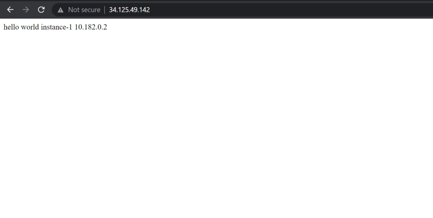
Task: Reload the page with the refresh icon
Action: [x=41, y=10]
